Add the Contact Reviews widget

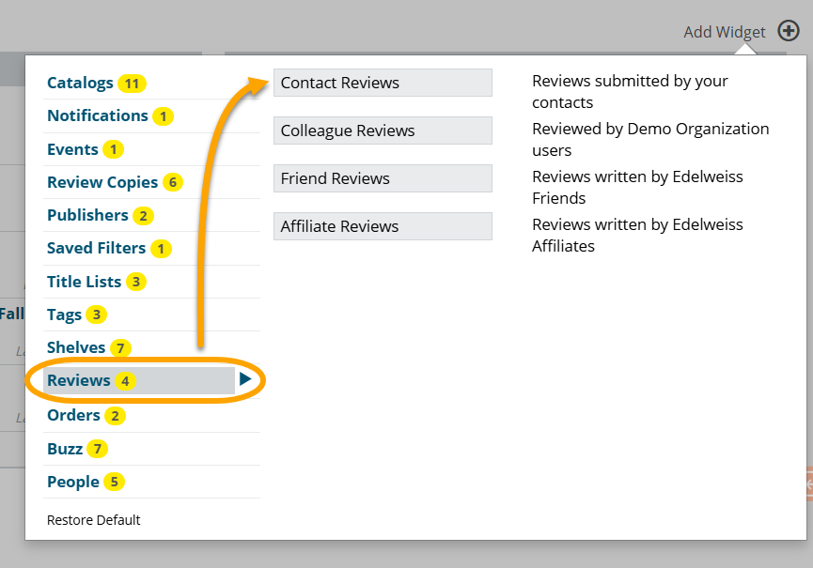pyautogui.click(x=383, y=83)
